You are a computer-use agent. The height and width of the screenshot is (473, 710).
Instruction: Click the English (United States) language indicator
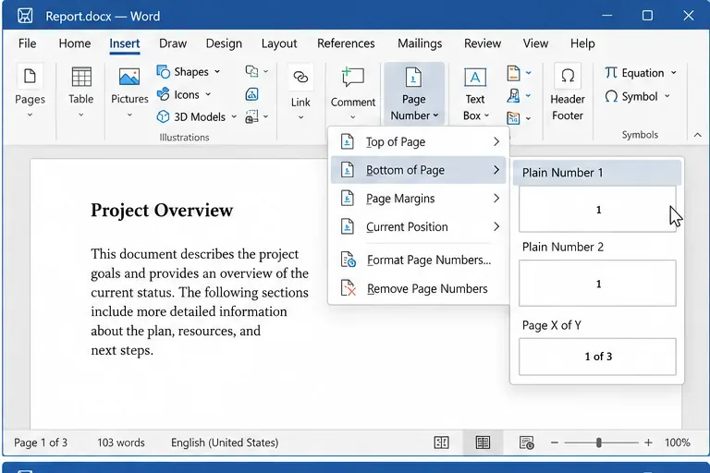click(225, 443)
